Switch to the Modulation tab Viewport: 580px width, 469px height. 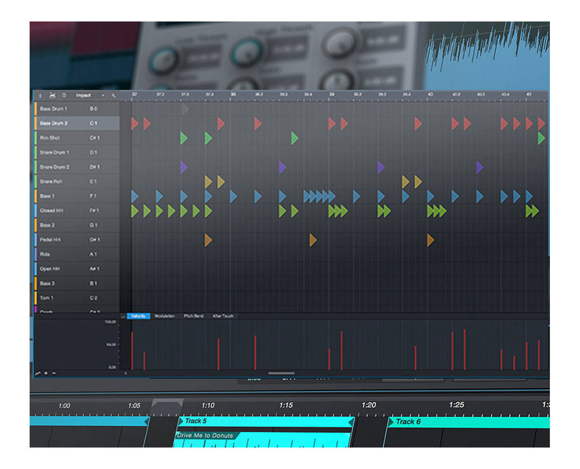165,316
